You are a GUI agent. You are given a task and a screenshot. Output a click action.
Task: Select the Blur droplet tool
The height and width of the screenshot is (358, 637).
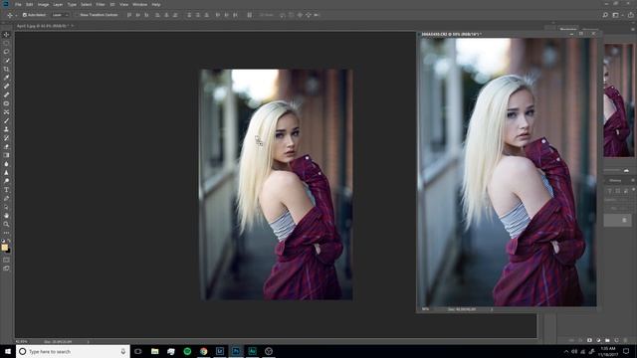(x=6, y=163)
